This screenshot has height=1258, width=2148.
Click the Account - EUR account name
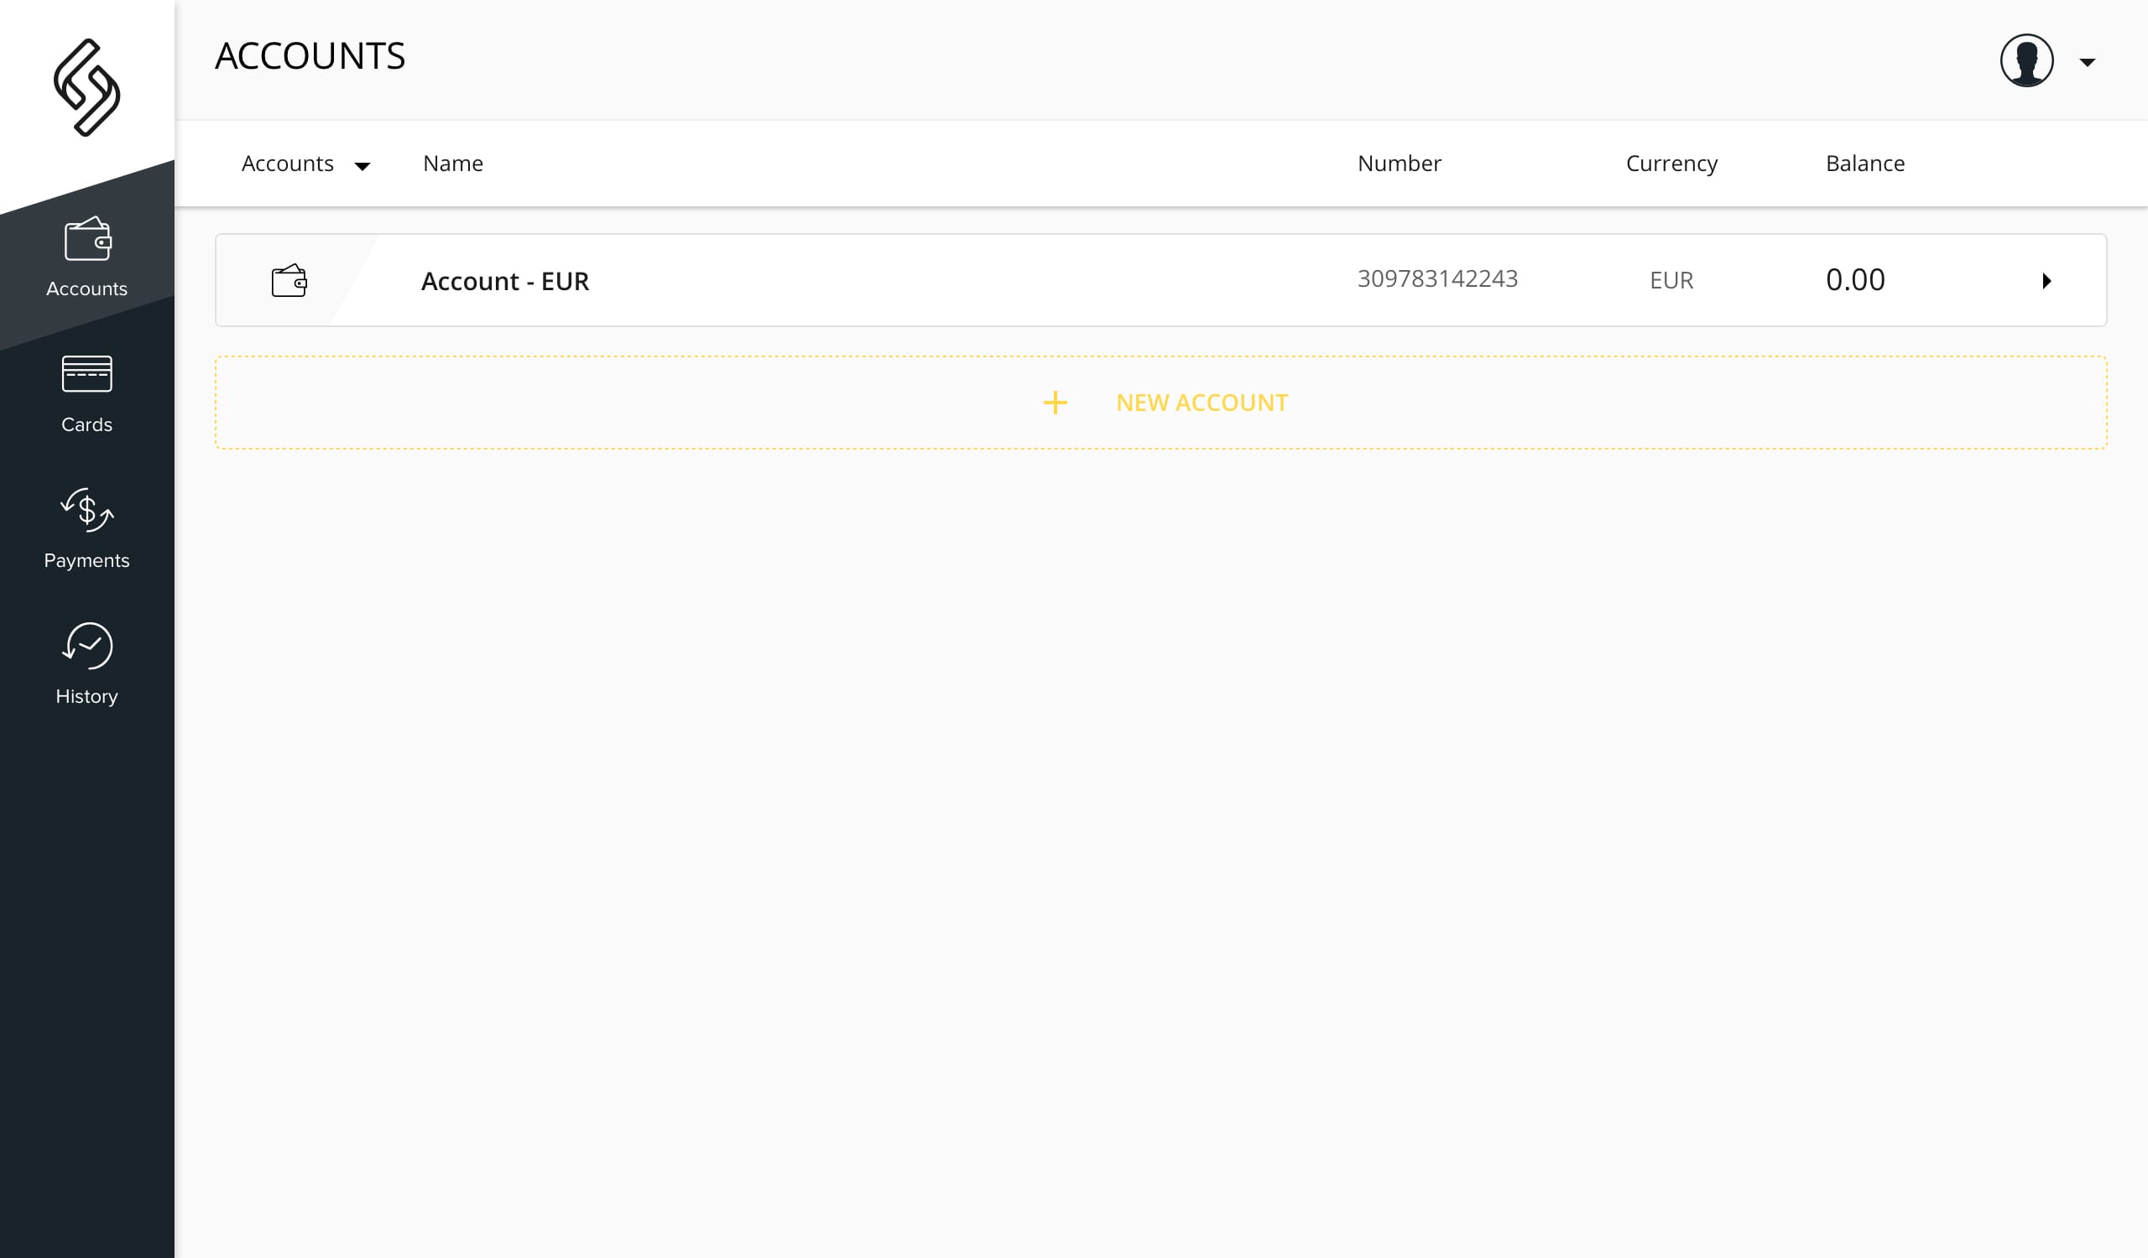point(506,280)
